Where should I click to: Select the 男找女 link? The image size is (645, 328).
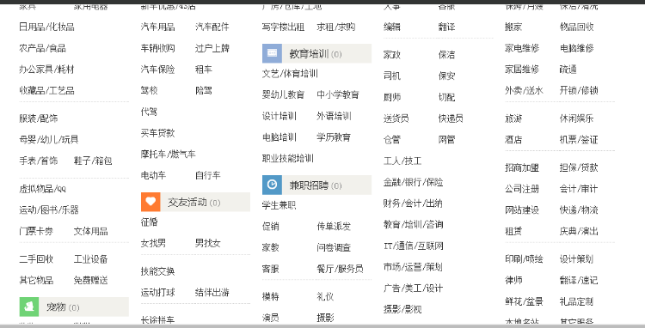pos(208,243)
